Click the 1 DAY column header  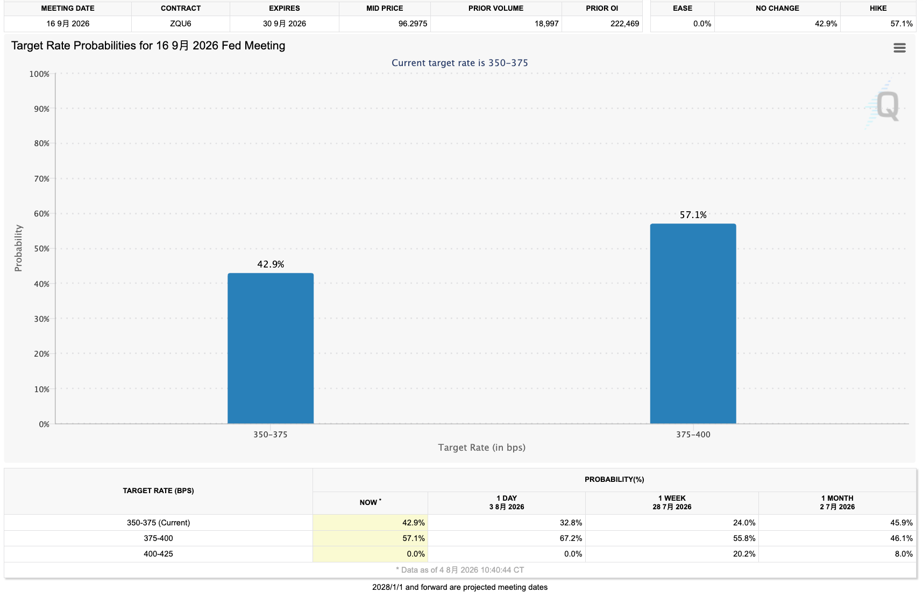click(507, 503)
